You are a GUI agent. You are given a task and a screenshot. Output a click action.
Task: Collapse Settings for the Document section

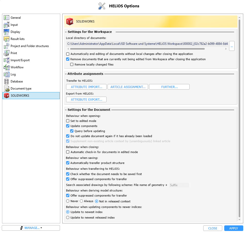point(66,110)
